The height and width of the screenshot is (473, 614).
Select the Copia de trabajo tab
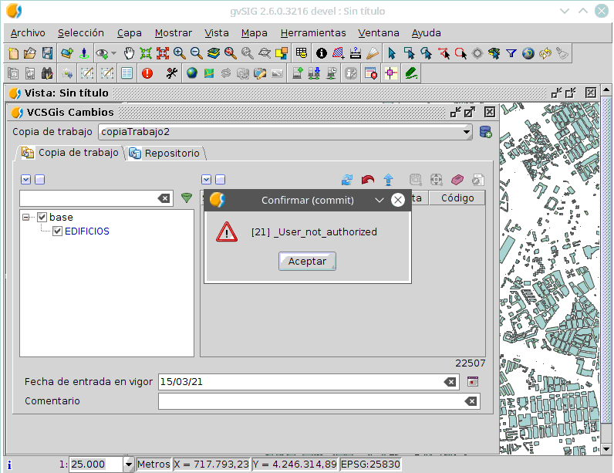[x=70, y=152]
